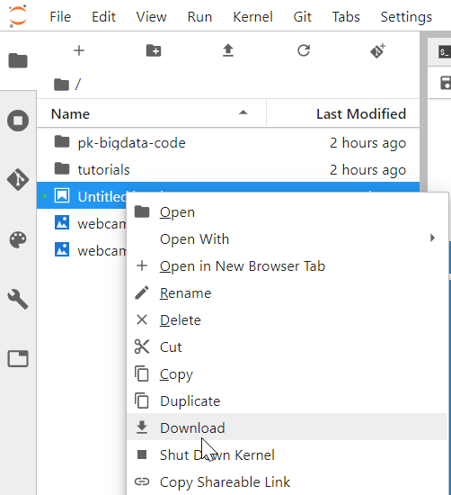The width and height of the screenshot is (451, 495).
Task: Open the wrench tools panel in the sidebar
Action: tap(18, 299)
